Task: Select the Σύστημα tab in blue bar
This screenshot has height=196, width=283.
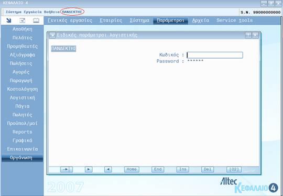Action: (x=139, y=20)
